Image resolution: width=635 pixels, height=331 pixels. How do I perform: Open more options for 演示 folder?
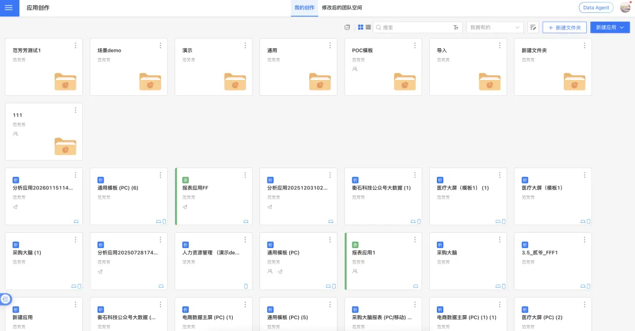pos(245,45)
